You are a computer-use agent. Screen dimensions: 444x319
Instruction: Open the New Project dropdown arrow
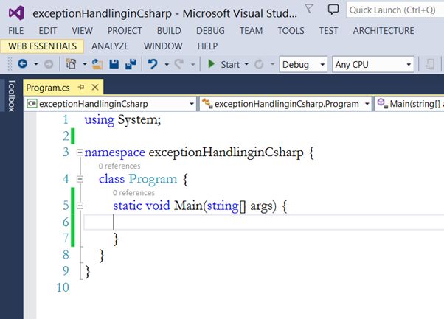(85, 64)
